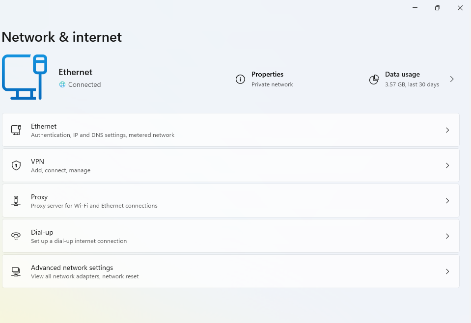Click the VPN shield icon
This screenshot has width=471, height=323.
(x=16, y=165)
